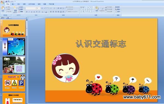Click the Office button logo
This screenshot has width=164, height=104.
coord(2,2)
